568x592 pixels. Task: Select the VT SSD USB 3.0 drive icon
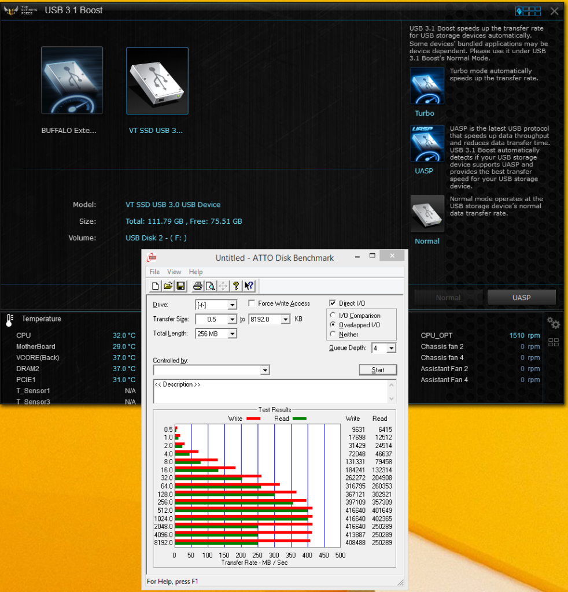click(157, 80)
